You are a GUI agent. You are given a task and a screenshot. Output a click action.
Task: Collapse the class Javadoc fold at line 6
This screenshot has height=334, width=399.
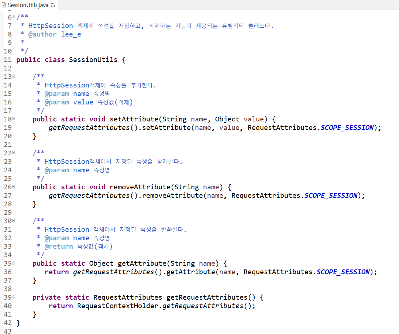click(x=14, y=17)
